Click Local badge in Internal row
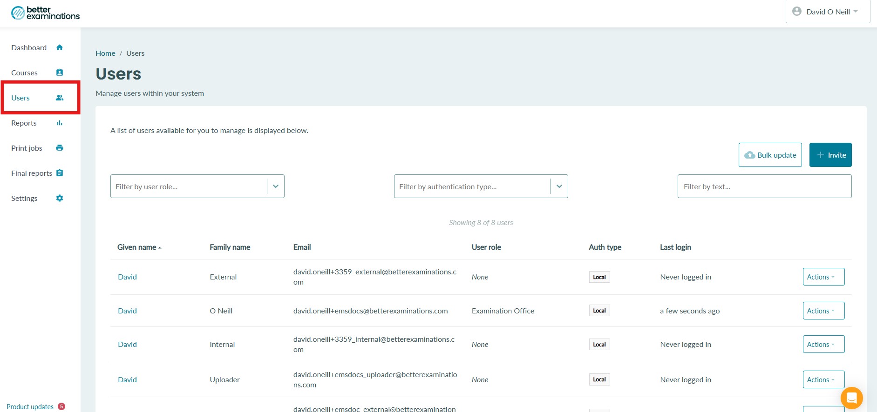Viewport: 877px width, 412px height. [x=599, y=344]
